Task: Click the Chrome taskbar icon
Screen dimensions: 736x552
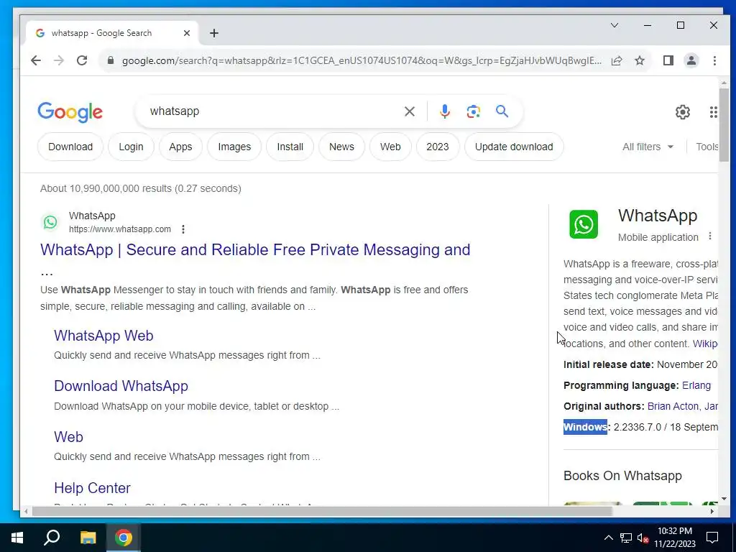Action: [124, 538]
